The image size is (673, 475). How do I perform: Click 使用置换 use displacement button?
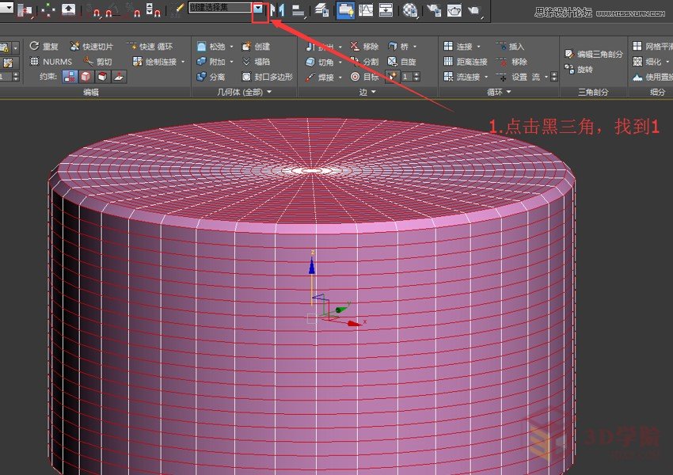coord(653,78)
